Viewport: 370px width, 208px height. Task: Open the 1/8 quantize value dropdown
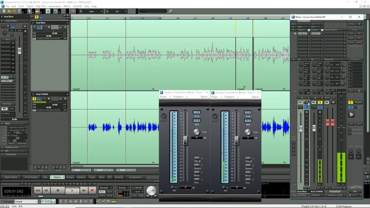click(117, 12)
